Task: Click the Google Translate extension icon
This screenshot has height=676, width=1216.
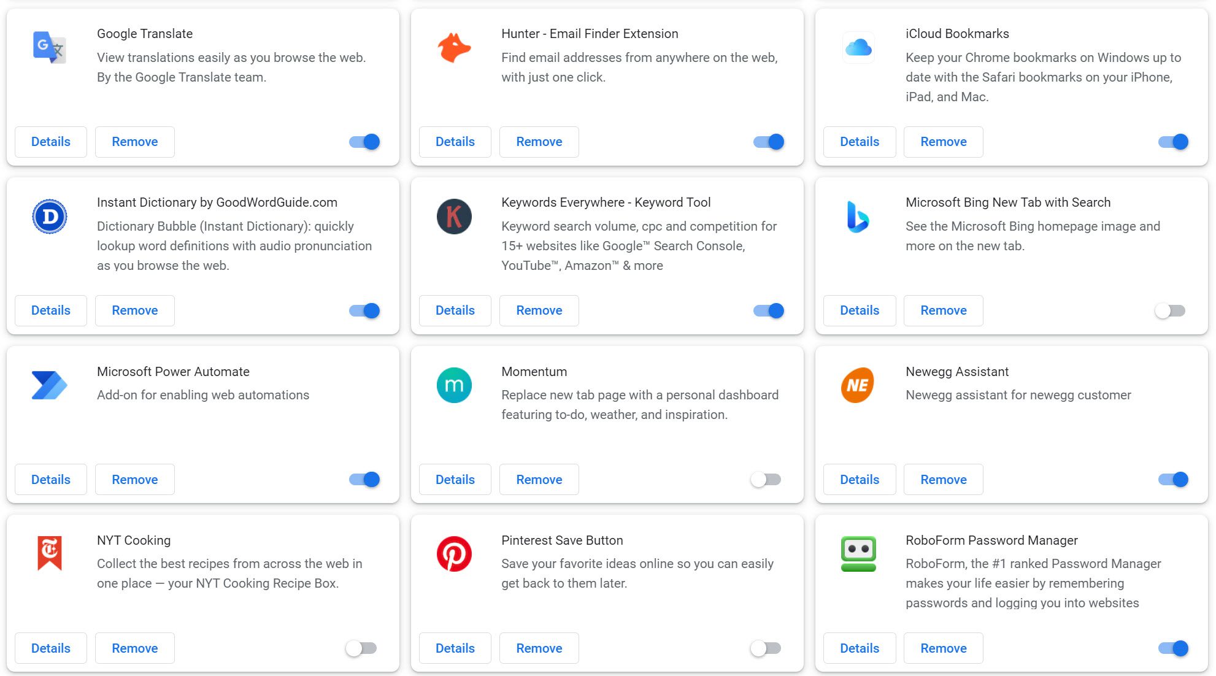Action: click(x=49, y=47)
